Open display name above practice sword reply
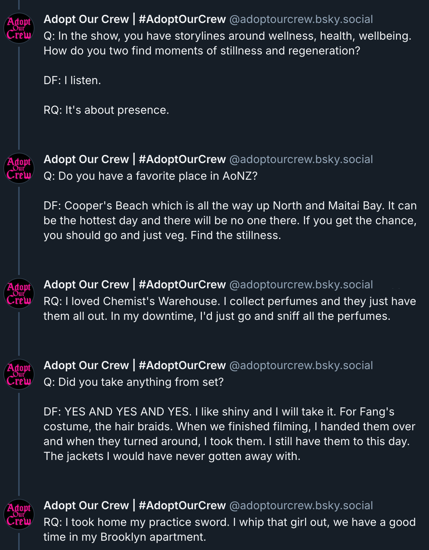The height and width of the screenshot is (550, 429). point(134,506)
